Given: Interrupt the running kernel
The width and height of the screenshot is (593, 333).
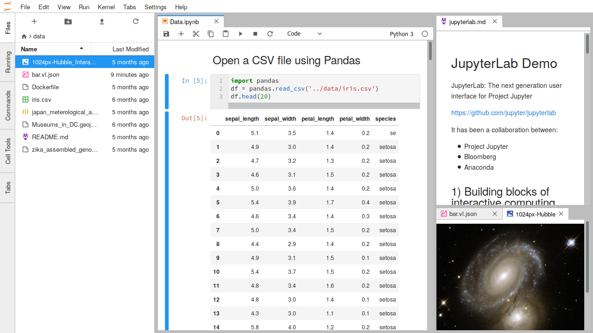Looking at the screenshot, I should [x=255, y=33].
